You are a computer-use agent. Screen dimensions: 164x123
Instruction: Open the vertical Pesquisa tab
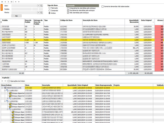[2, 7]
